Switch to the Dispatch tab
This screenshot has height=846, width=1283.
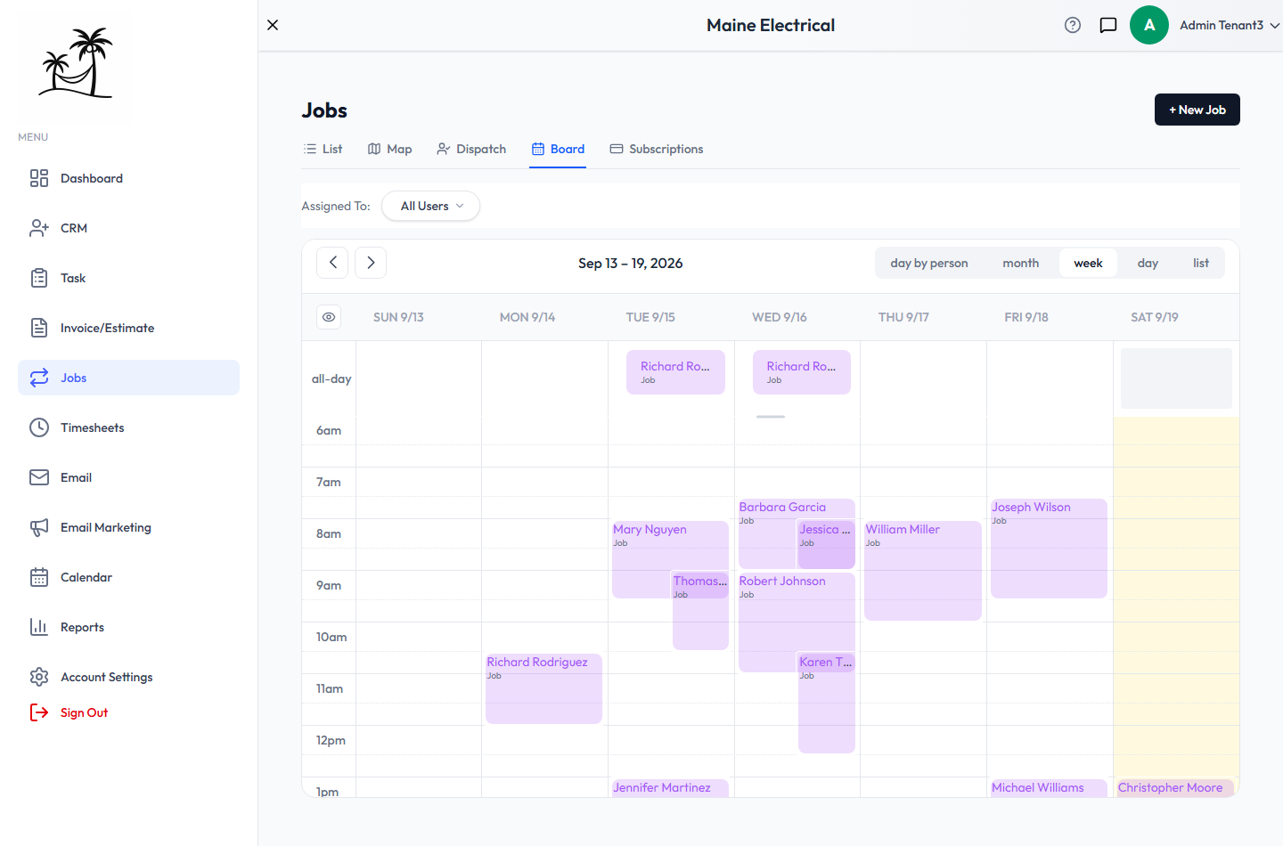471,149
